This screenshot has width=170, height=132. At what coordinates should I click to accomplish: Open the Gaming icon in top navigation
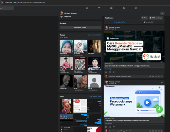click(x=136, y=8)
